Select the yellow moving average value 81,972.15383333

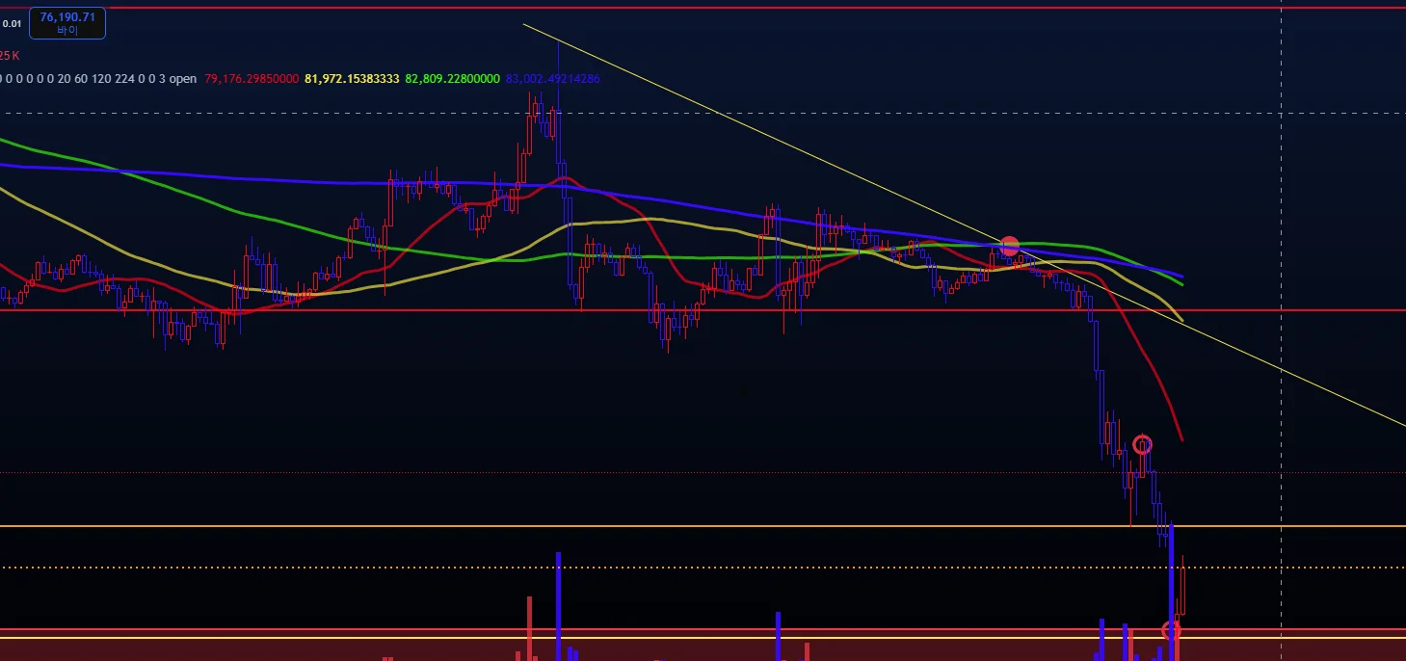tap(352, 79)
